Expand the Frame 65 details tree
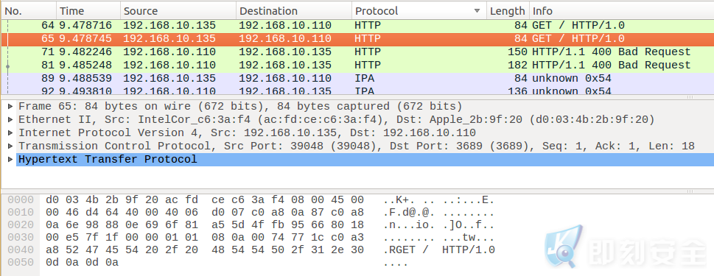 [x=10, y=107]
